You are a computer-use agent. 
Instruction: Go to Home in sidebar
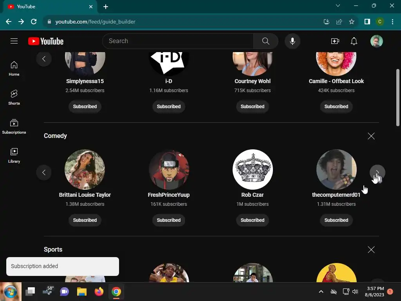point(14,69)
